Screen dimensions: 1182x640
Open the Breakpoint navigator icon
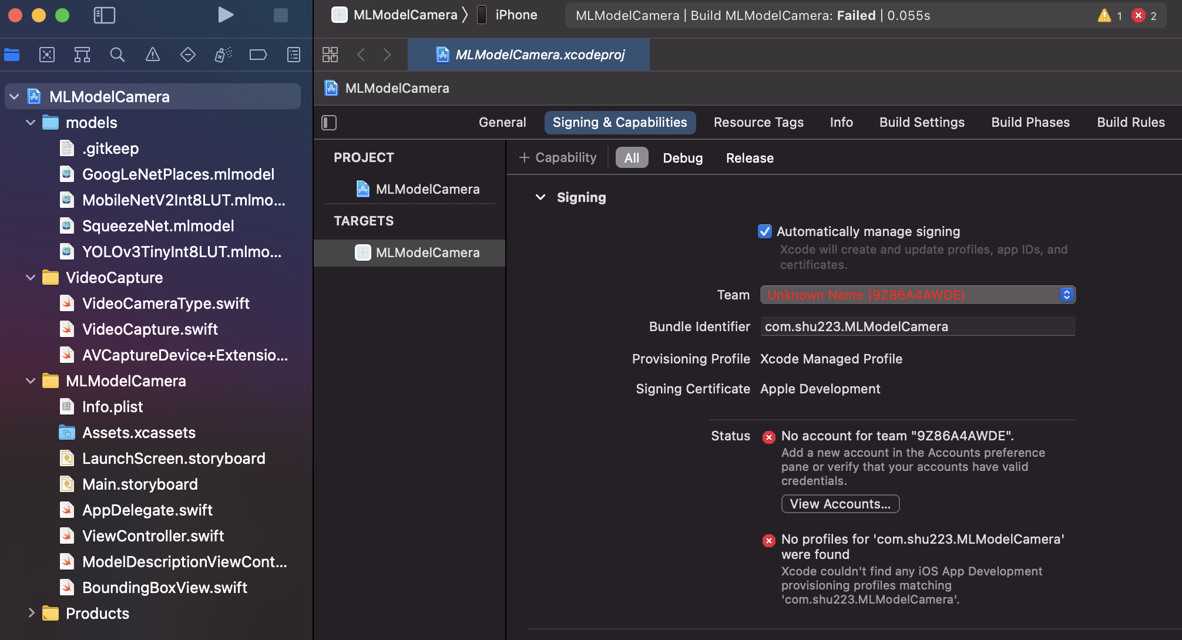coord(258,55)
